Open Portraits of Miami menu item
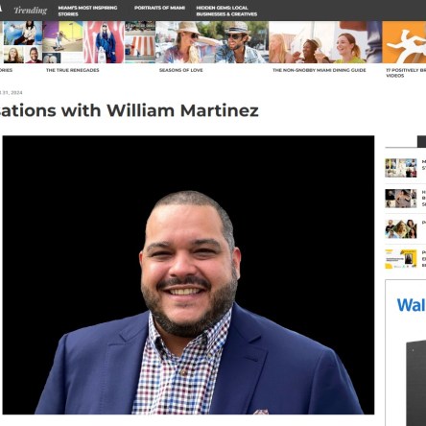Viewport: 426px width, 426px height. 159,8
